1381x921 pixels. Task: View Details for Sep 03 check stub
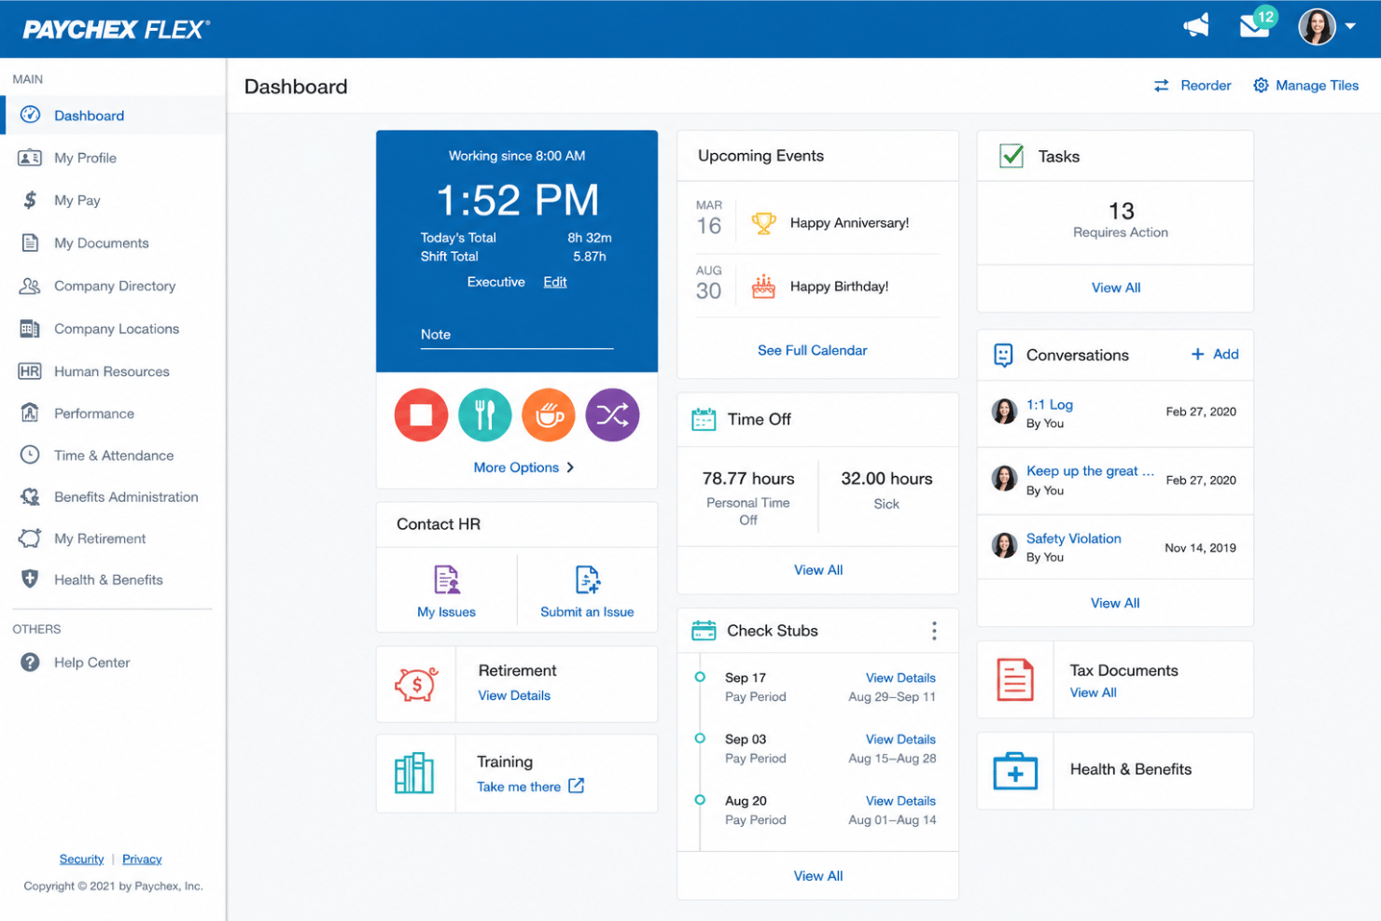click(x=900, y=740)
